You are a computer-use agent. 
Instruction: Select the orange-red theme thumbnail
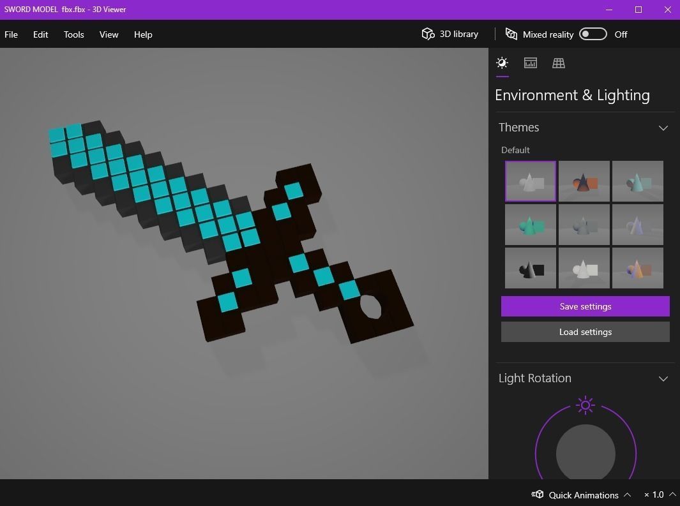(x=584, y=181)
